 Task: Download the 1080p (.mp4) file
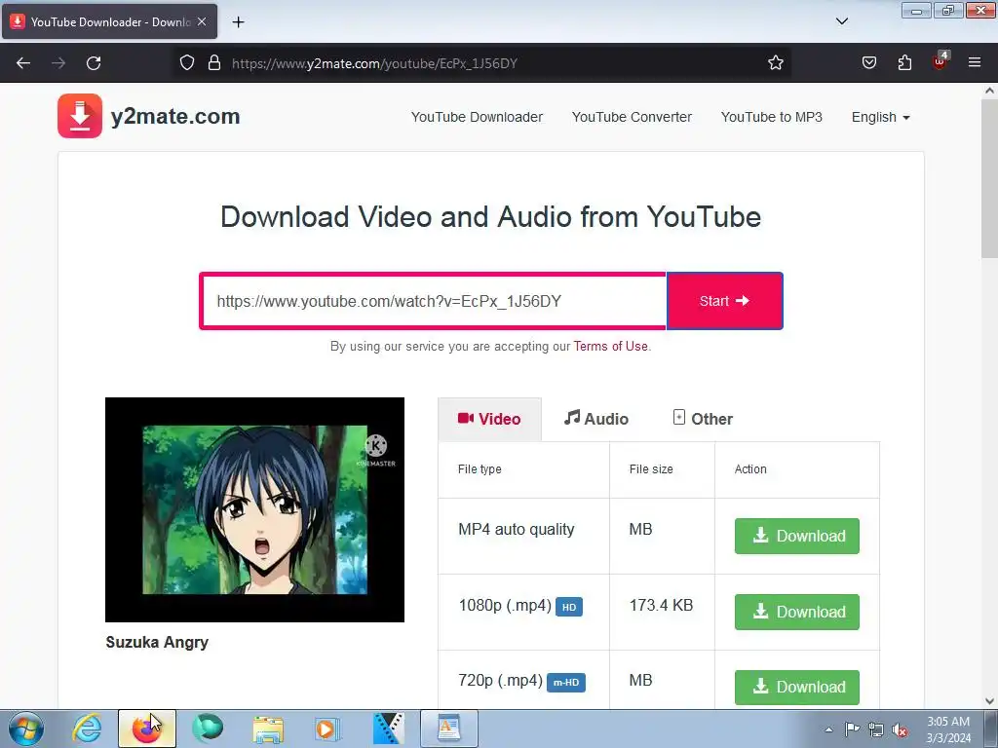(797, 612)
